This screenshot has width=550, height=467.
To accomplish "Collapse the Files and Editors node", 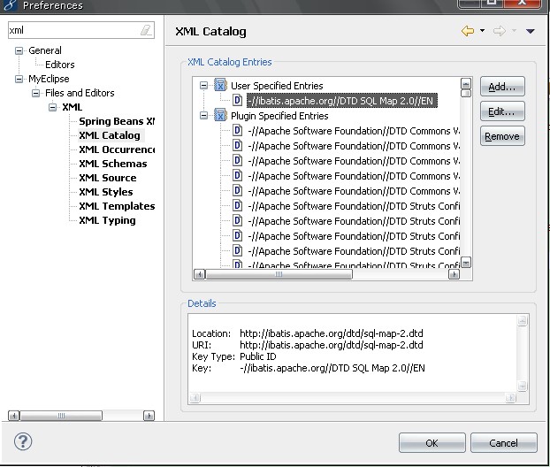I will coord(35,94).
